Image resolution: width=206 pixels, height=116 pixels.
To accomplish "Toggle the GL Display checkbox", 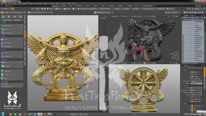I will [192, 77].
